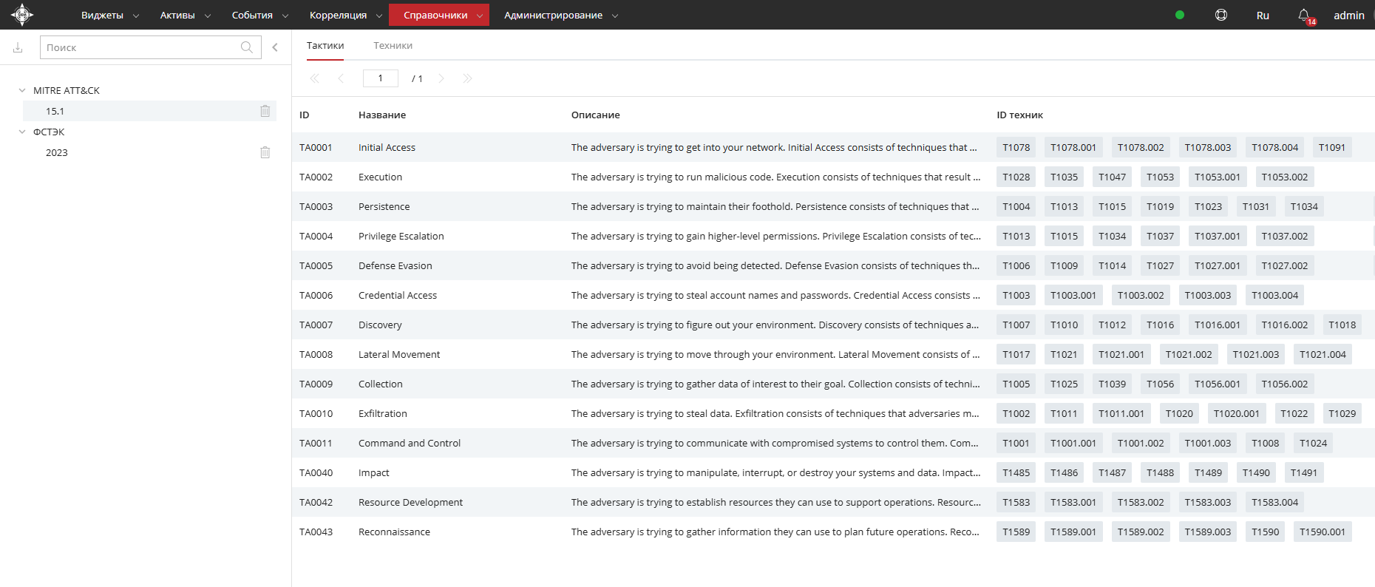
Task: Open the Администрирование dropdown menu
Action: click(x=560, y=15)
